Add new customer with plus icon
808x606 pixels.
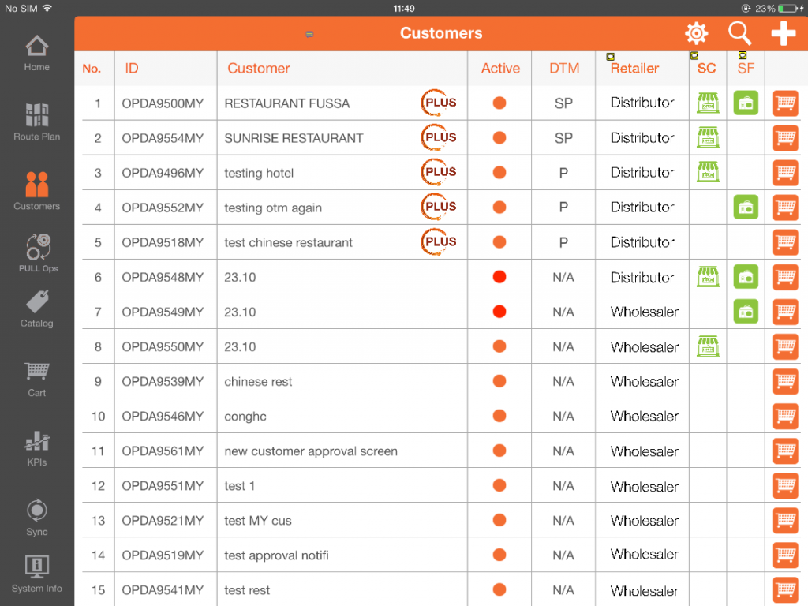pos(784,33)
